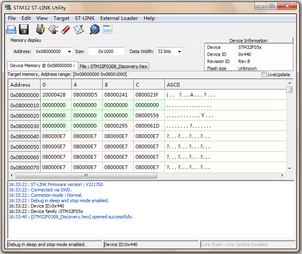Select memory cell 08000241

pyautogui.click(x=118, y=95)
